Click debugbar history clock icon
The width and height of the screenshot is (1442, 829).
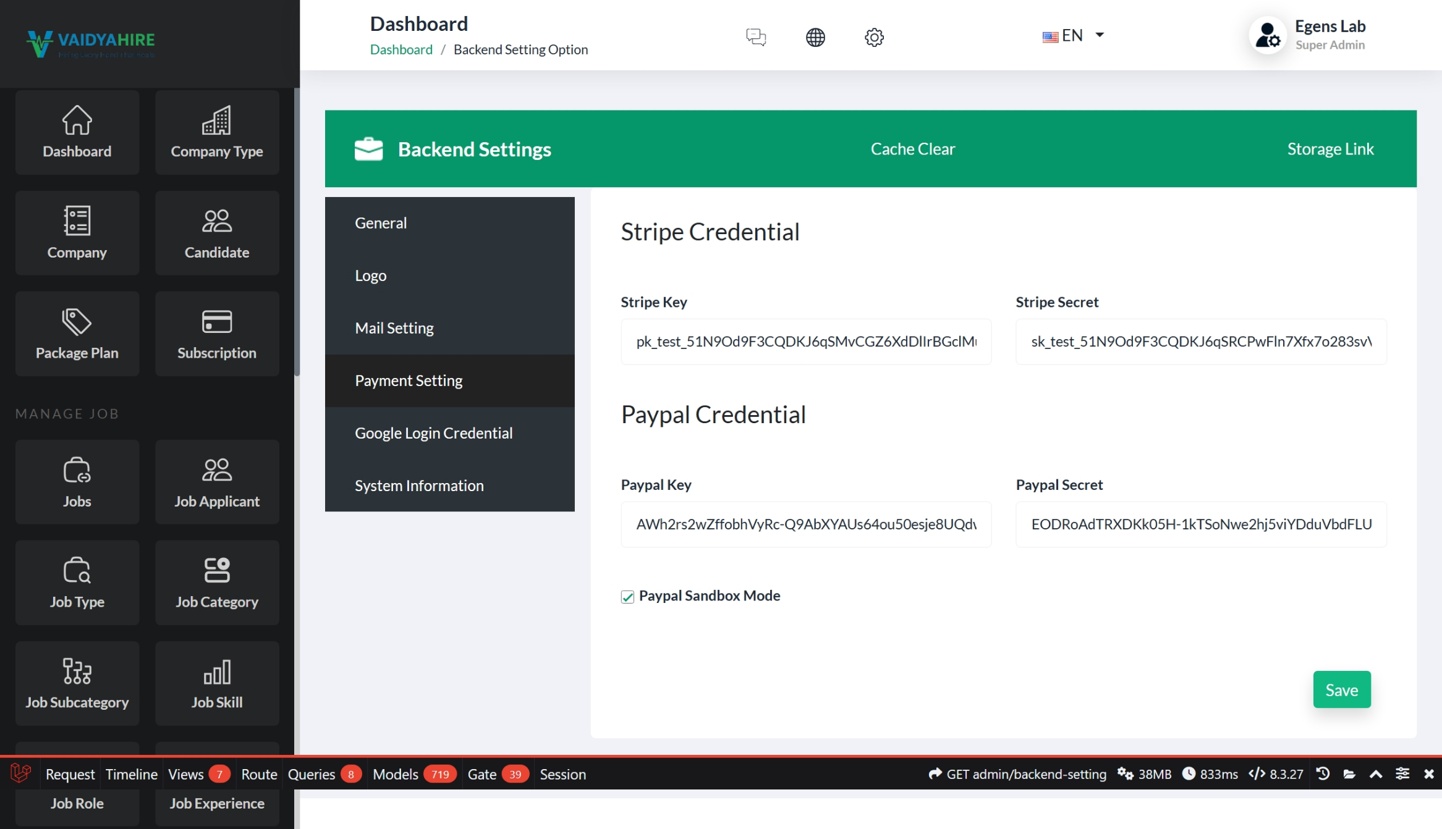[1323, 774]
